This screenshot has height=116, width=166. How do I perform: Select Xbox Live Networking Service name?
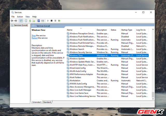point(82,96)
